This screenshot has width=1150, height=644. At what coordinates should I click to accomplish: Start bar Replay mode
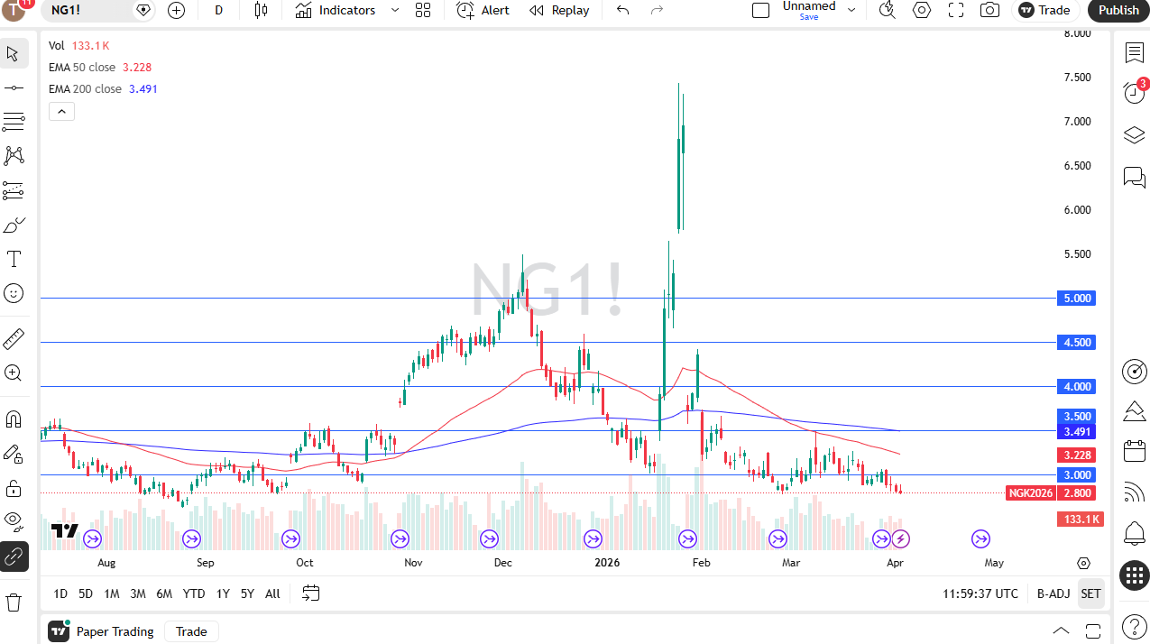click(559, 10)
